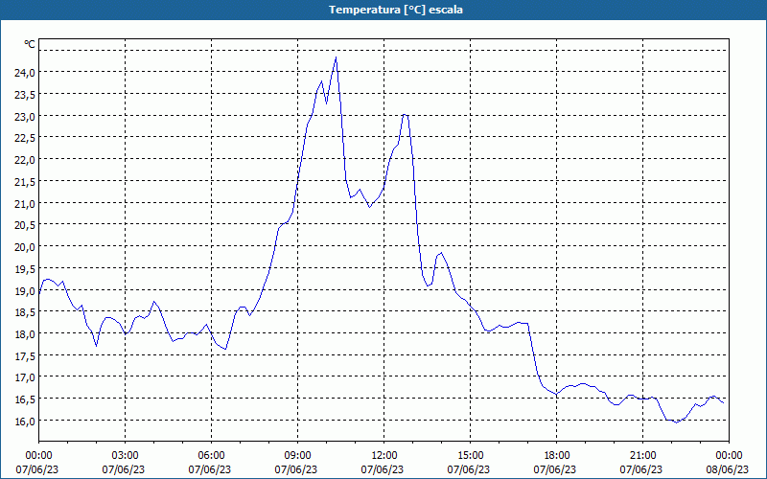Screen dimensions: 767x479
Task: Select the 17,5 y-axis label
Action: point(25,356)
